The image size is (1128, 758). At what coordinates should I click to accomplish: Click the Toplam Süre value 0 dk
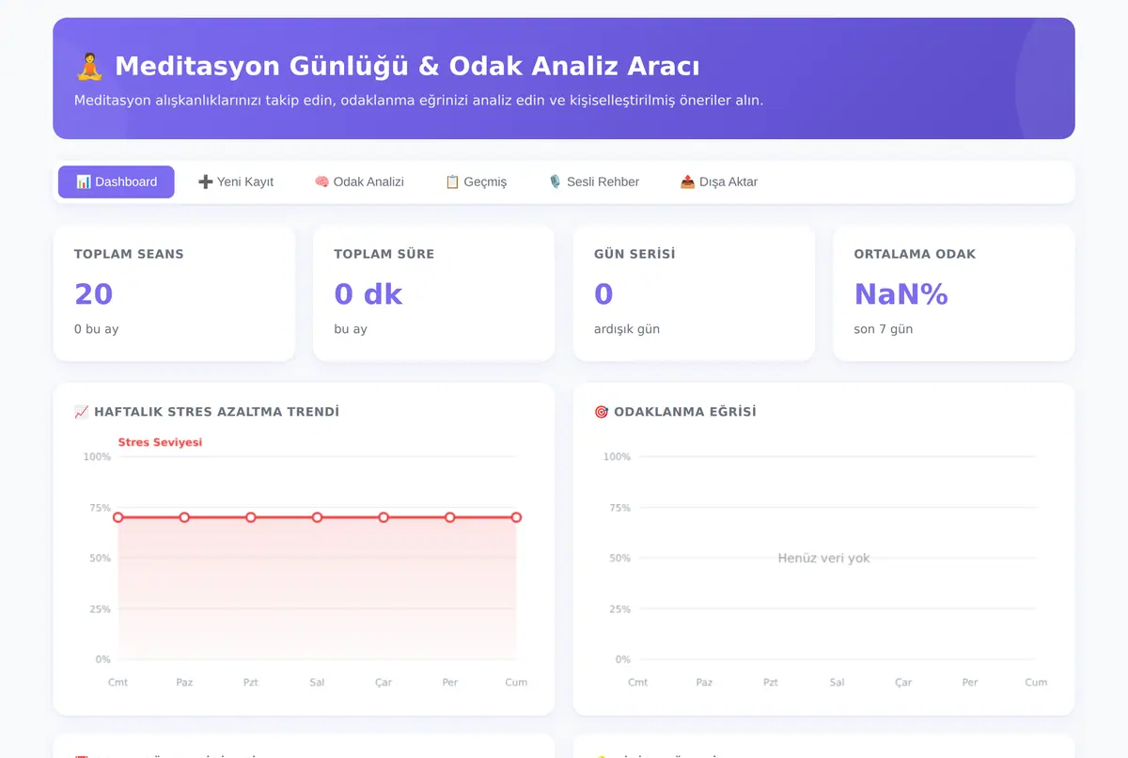coord(368,294)
